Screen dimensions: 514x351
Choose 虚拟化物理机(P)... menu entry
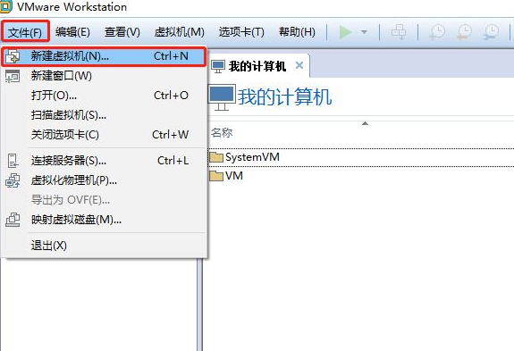104,180
